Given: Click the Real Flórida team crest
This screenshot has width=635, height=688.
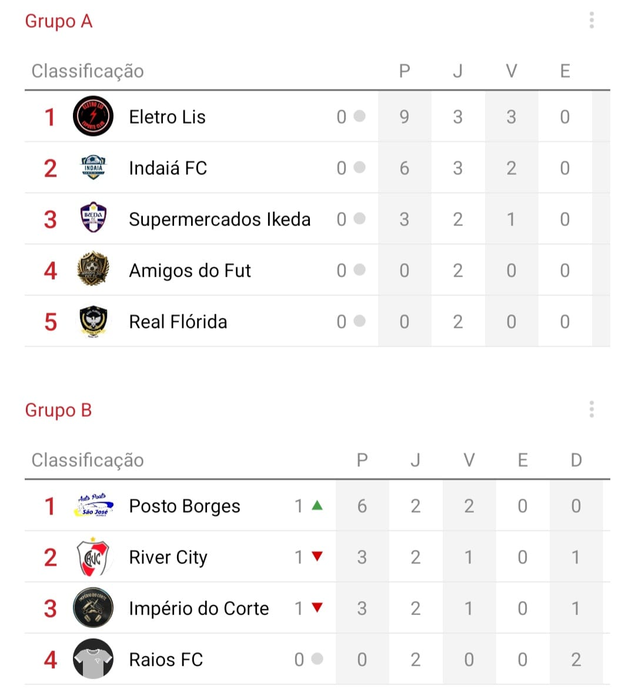Looking at the screenshot, I should pyautogui.click(x=93, y=321).
